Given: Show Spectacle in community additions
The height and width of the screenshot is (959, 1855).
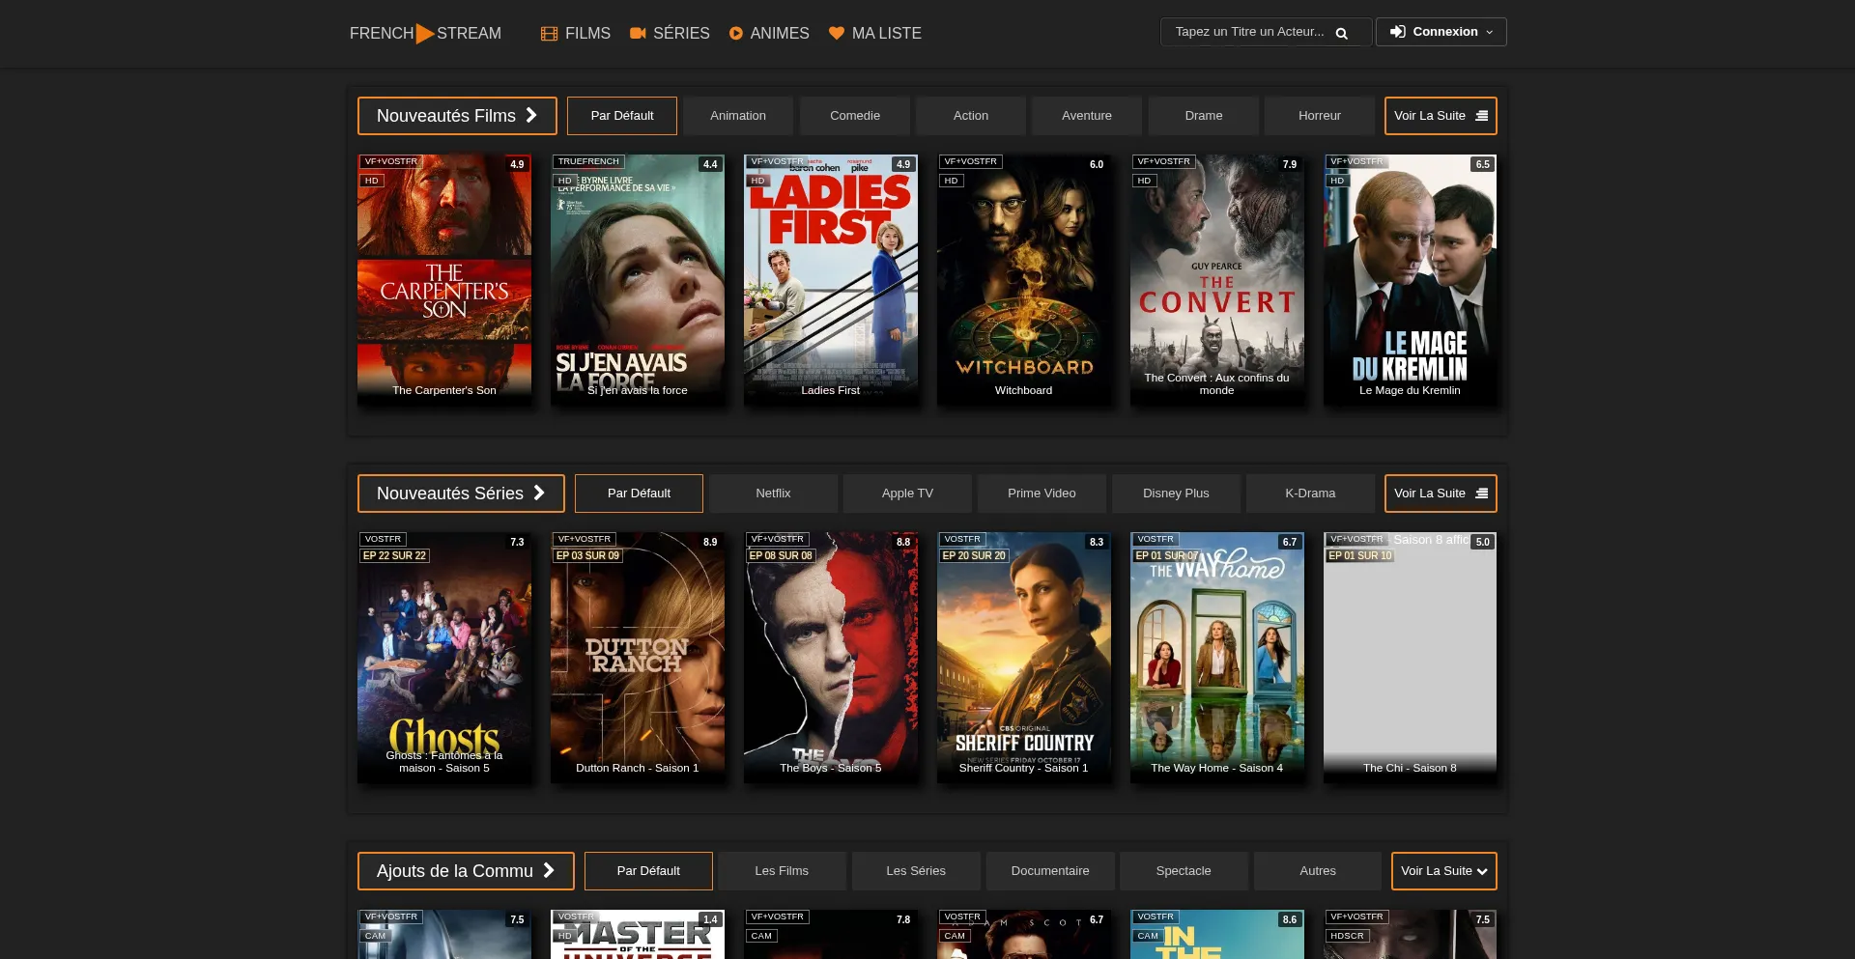Looking at the screenshot, I should coord(1184,871).
